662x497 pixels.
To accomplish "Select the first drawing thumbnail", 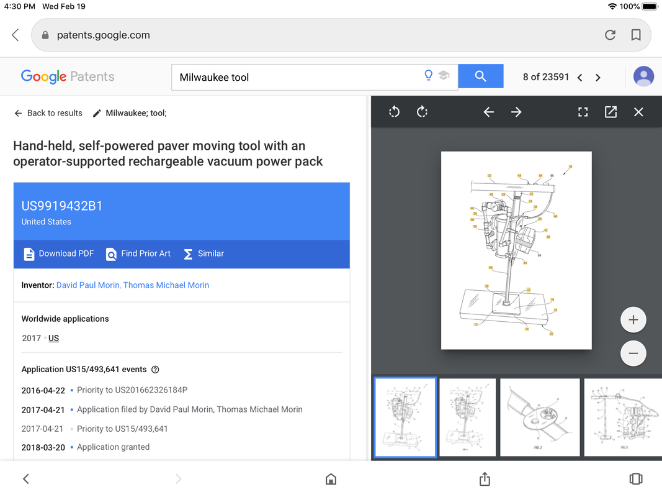I will (405, 417).
